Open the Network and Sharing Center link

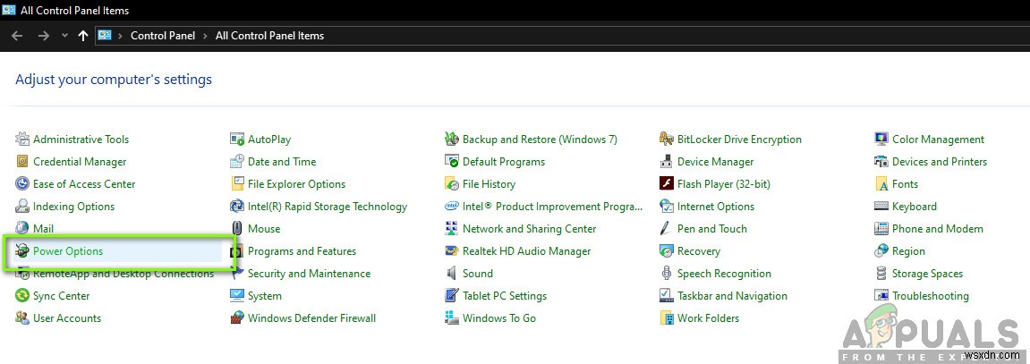(529, 229)
